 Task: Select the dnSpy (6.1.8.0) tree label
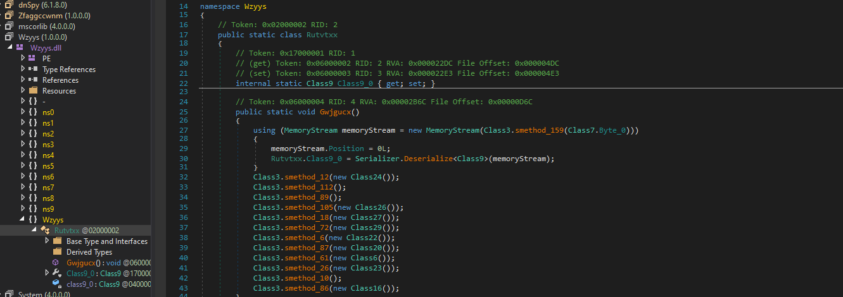coord(42,4)
